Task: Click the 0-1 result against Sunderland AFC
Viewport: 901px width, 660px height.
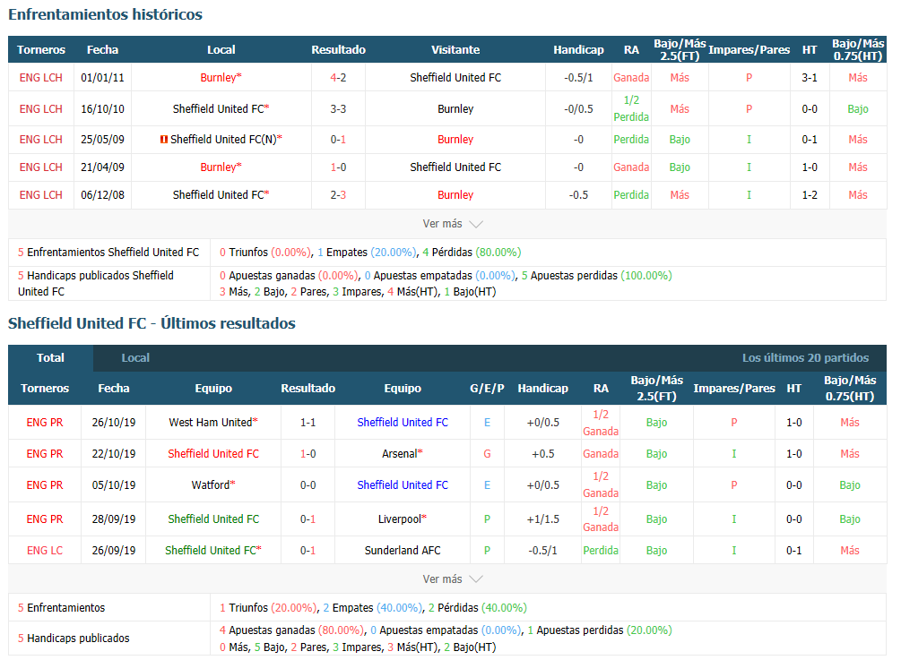Action: pos(308,551)
